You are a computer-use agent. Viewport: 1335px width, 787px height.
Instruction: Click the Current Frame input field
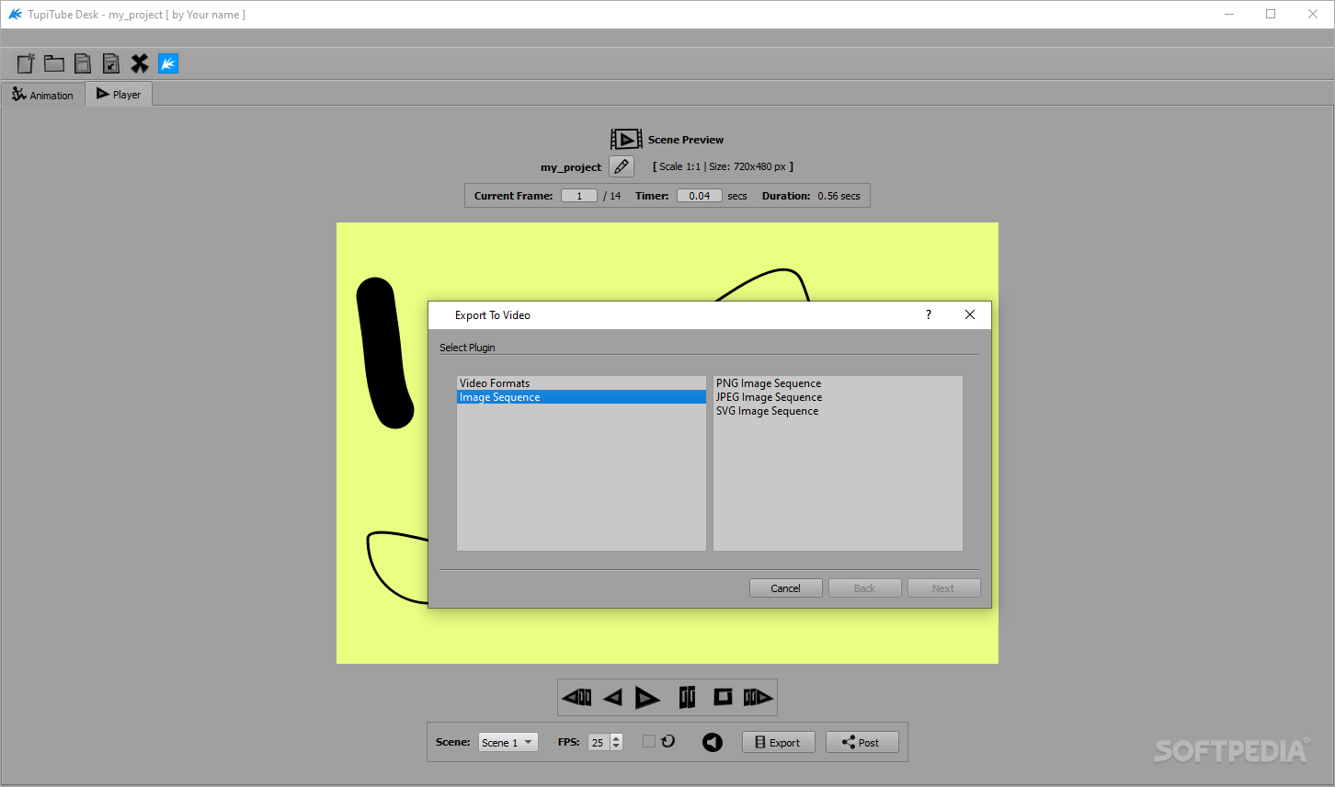(x=578, y=195)
